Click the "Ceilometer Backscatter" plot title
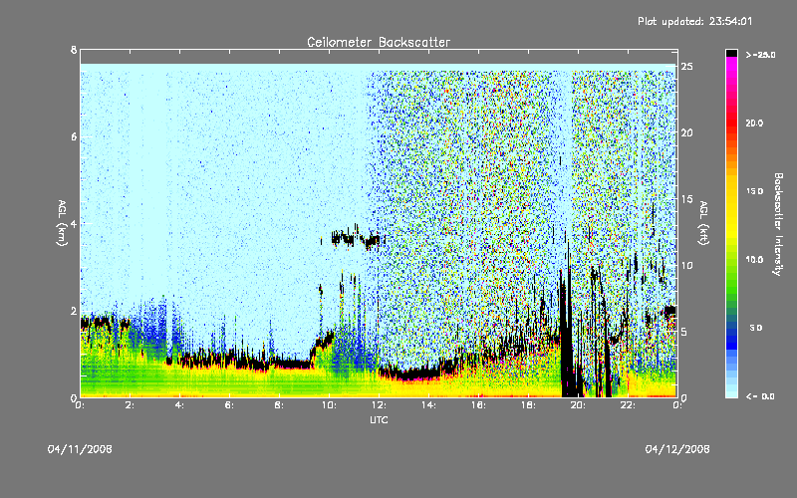The height and width of the screenshot is (498, 797). [379, 42]
